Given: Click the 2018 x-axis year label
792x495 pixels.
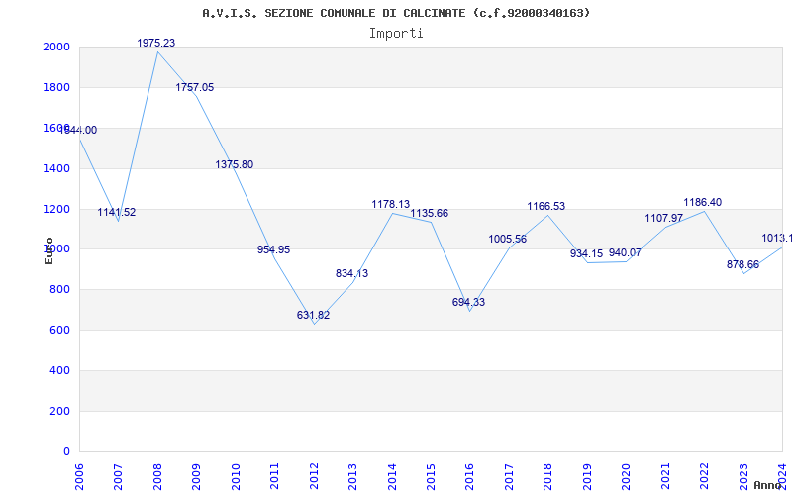Looking at the screenshot, I should [x=548, y=477].
